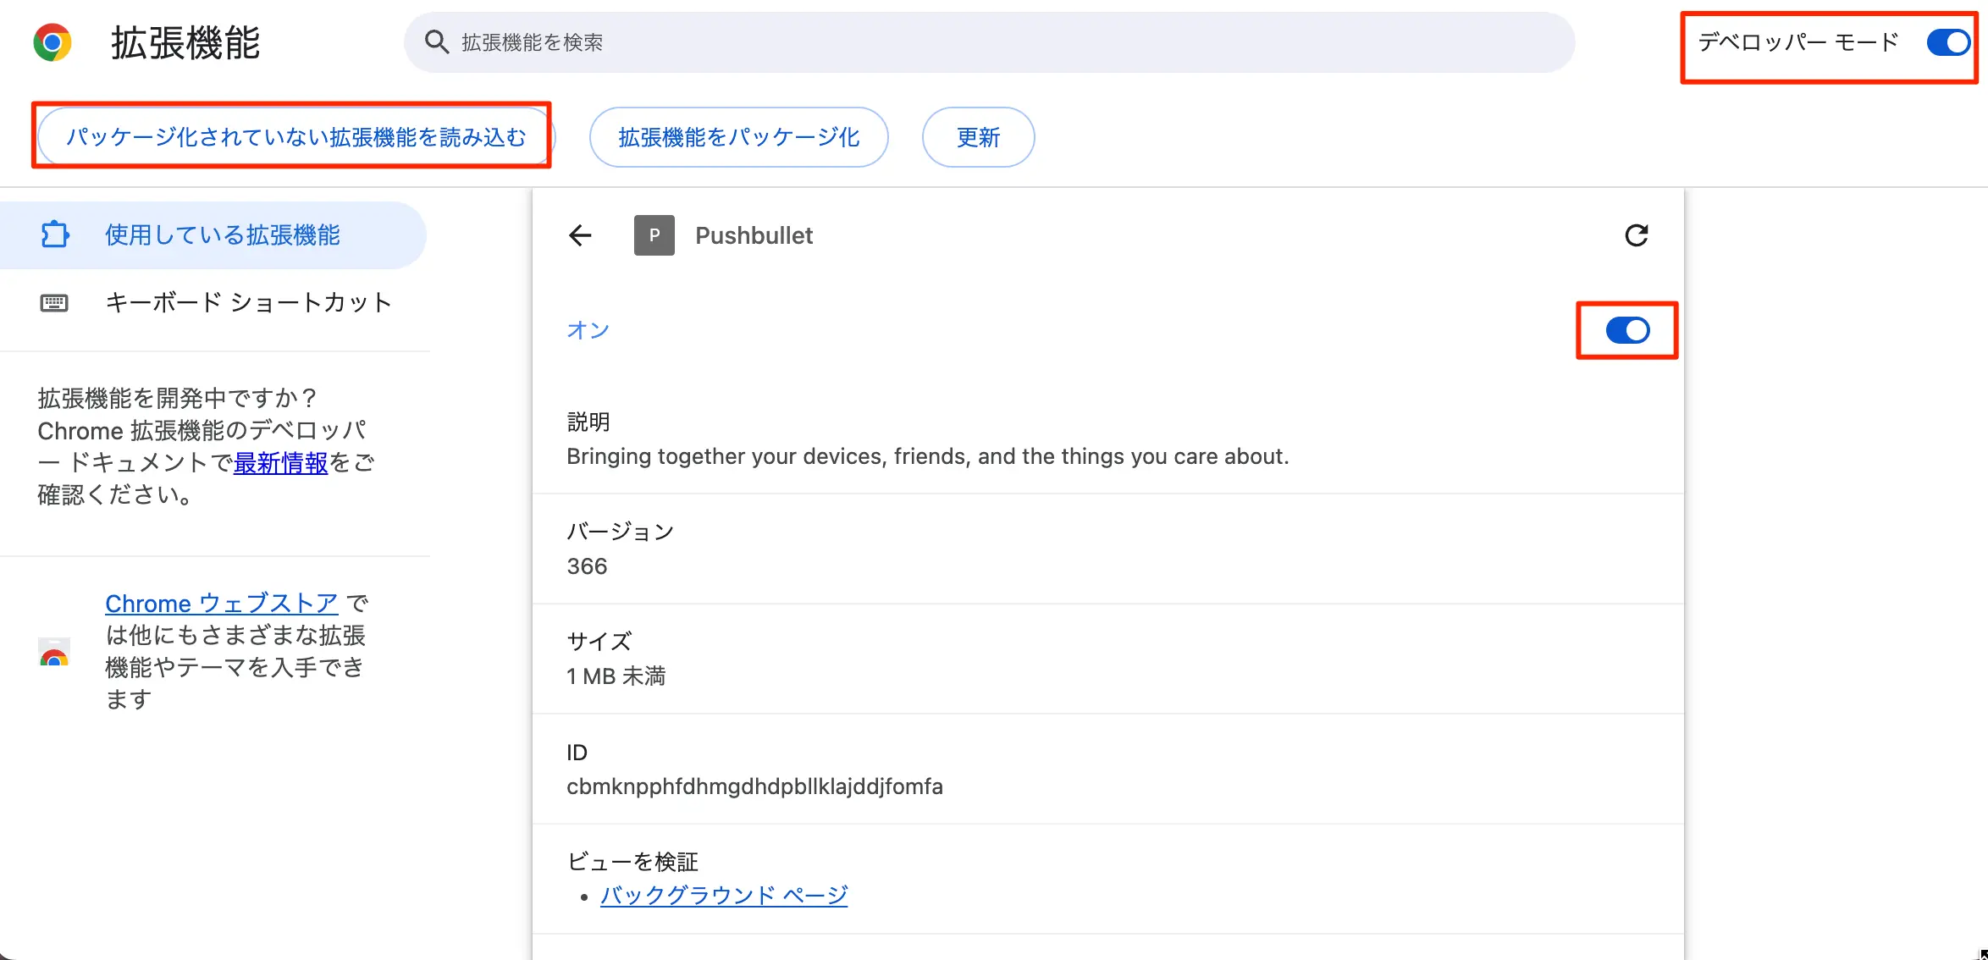1988x960 pixels.
Task: Open the Chrome ウェブストア link
Action: tap(221, 604)
